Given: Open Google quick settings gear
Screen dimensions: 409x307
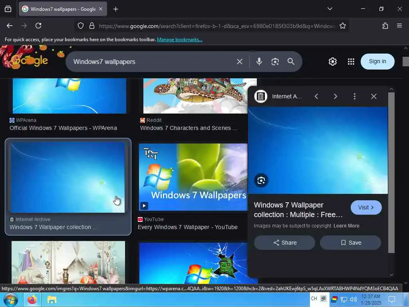Looking at the screenshot, I should point(333,62).
